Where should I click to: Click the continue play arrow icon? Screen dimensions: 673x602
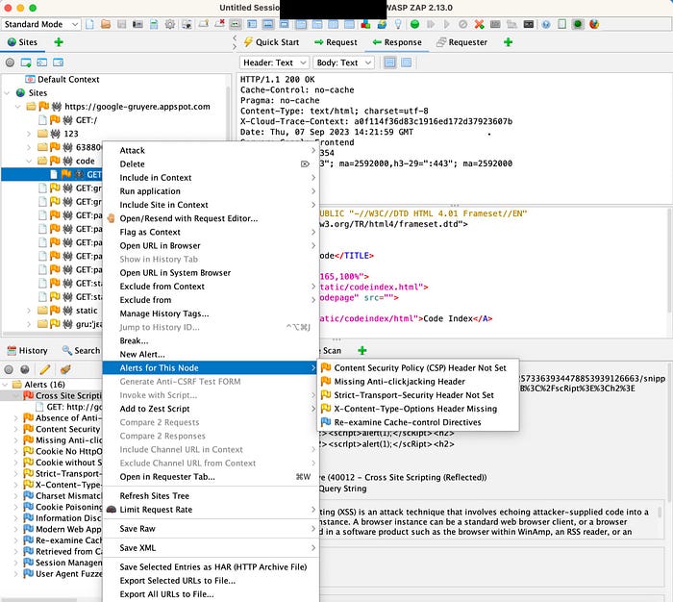447,24
